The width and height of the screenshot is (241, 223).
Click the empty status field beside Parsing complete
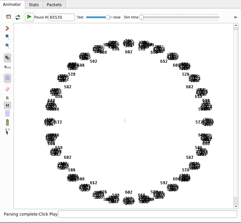(x=147, y=214)
